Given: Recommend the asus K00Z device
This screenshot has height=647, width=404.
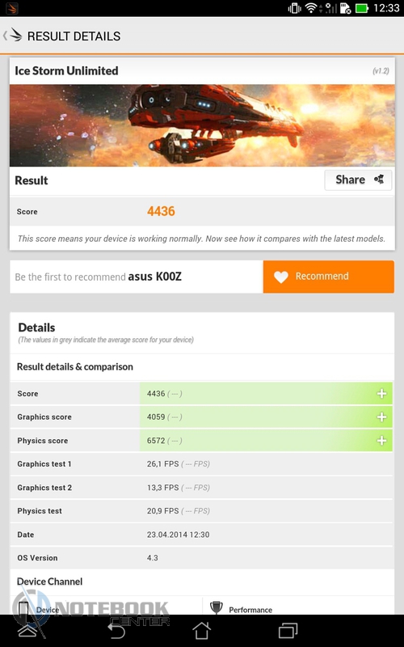Looking at the screenshot, I should coord(329,277).
